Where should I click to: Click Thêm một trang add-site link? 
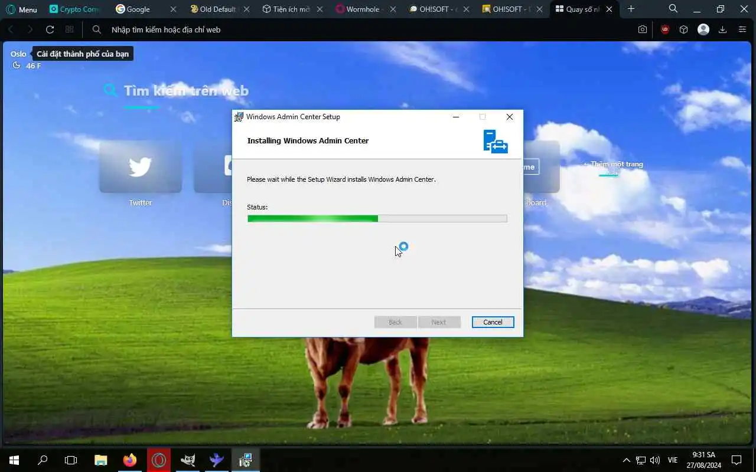pyautogui.click(x=613, y=164)
